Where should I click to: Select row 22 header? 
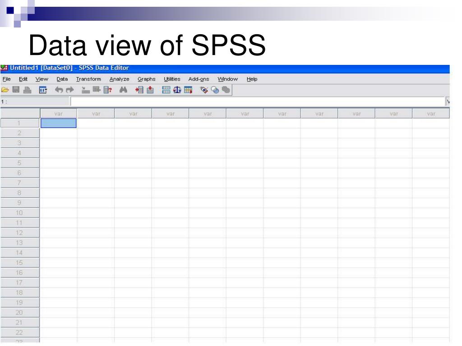pyautogui.click(x=20, y=332)
